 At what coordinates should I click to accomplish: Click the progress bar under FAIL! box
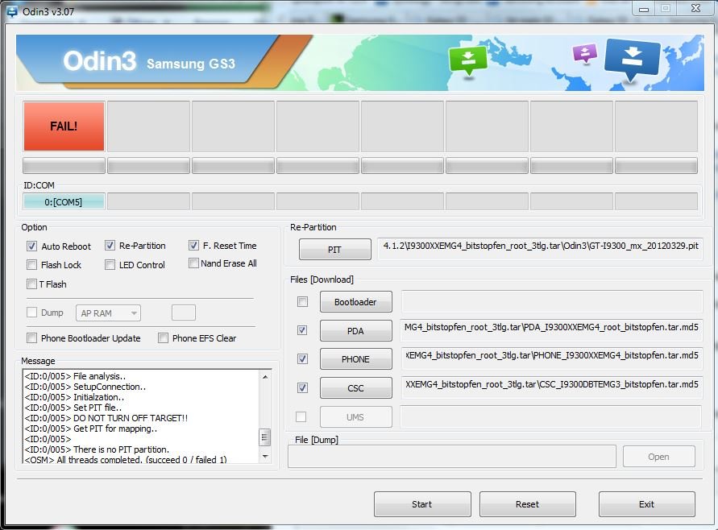click(64, 165)
